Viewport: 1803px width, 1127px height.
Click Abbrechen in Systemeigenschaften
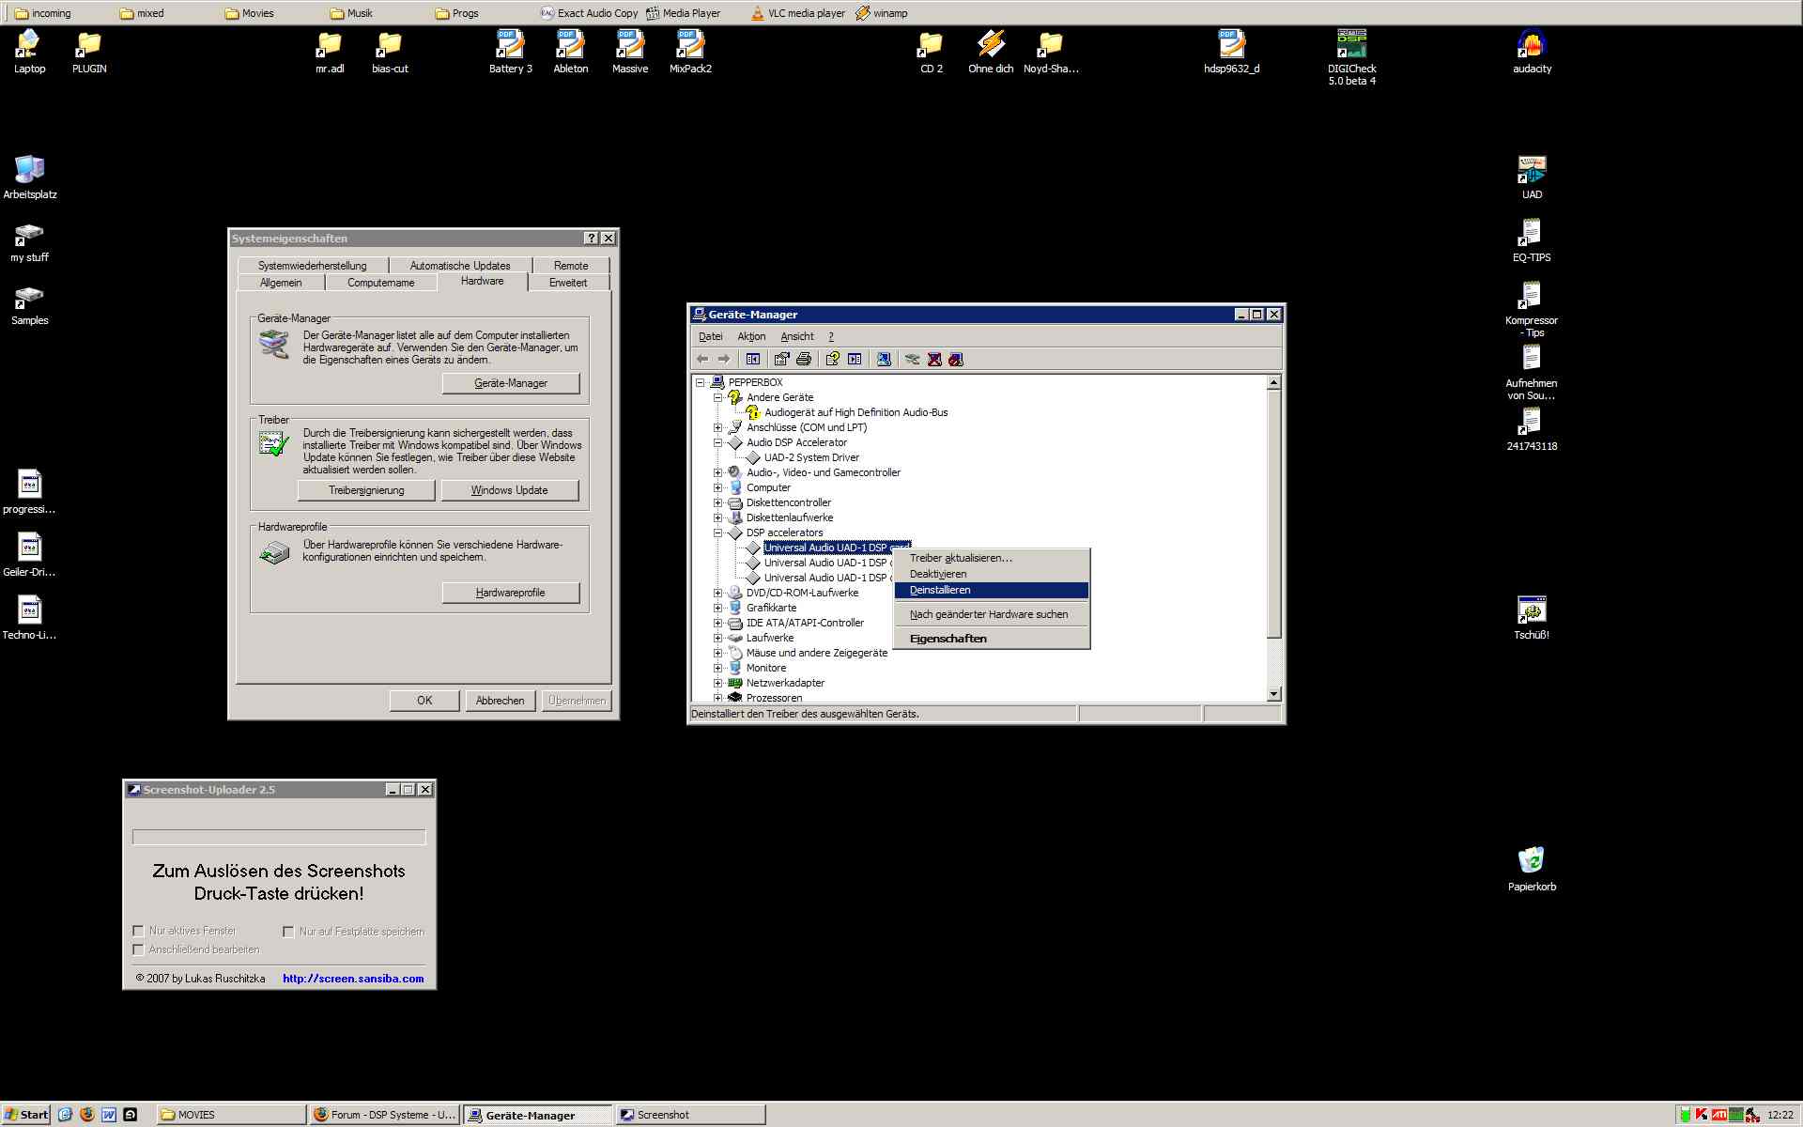(x=500, y=701)
